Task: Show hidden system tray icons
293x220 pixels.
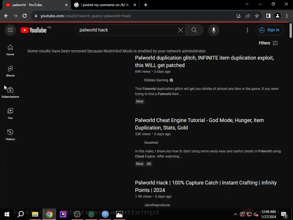Action: click(235, 214)
